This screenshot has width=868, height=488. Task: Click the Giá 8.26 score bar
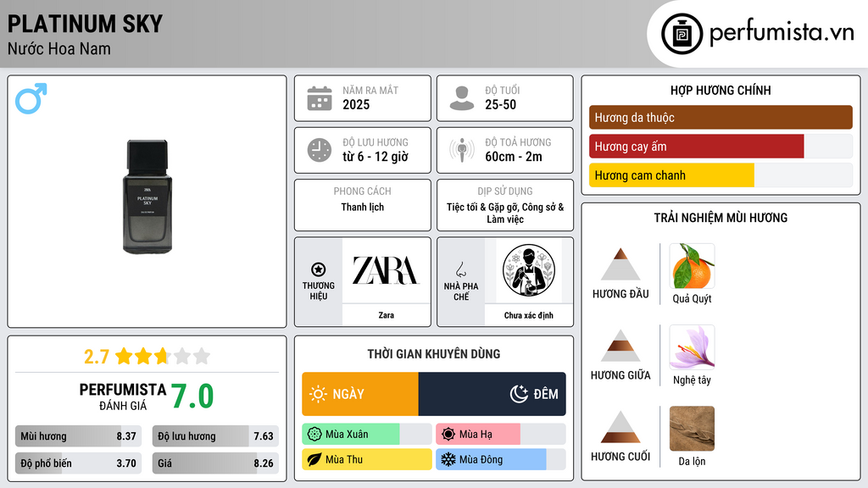[215, 463]
